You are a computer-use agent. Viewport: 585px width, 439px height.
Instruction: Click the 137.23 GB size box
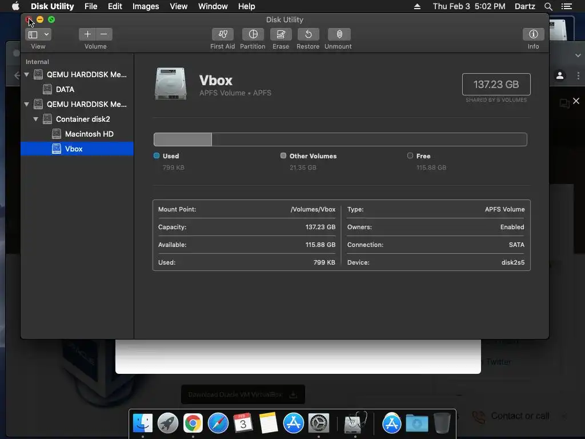496,85
